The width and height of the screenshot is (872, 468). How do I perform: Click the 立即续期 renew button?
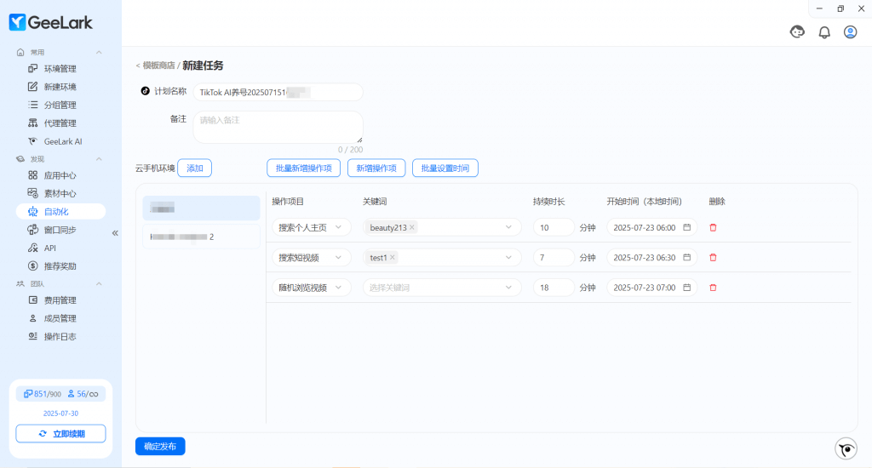[60, 434]
